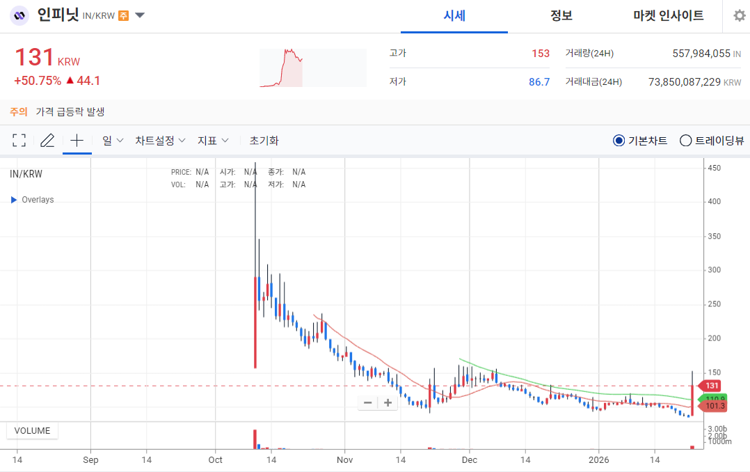
Task: Switch to the 정보 tab
Action: (561, 15)
